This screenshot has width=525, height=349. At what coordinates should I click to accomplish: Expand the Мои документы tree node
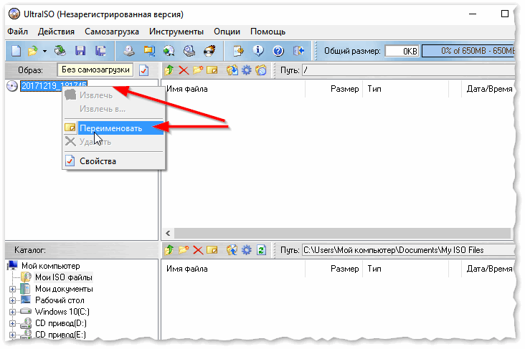tap(12, 289)
